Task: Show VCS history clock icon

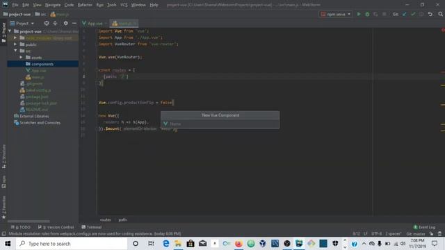Action: pos(421,14)
